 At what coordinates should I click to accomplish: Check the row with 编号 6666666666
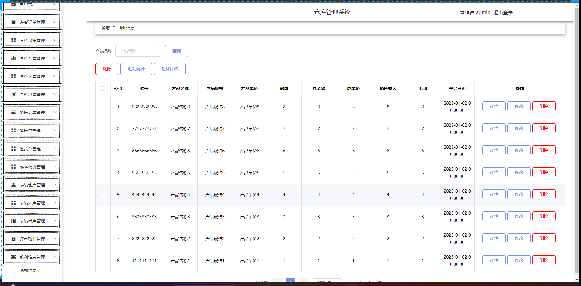point(103,151)
